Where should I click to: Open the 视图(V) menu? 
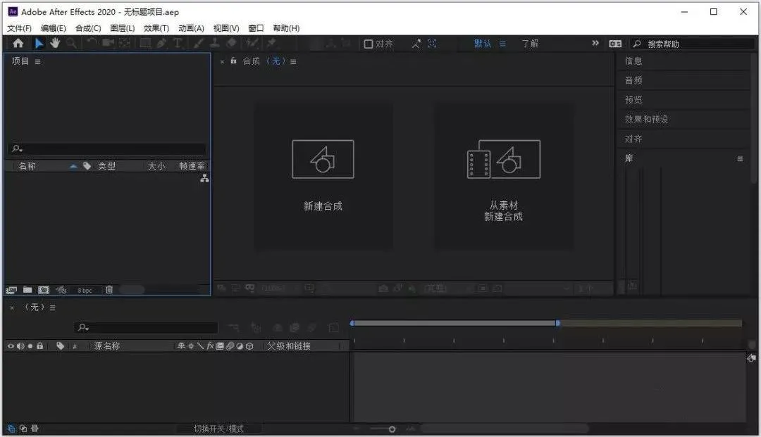coord(226,28)
